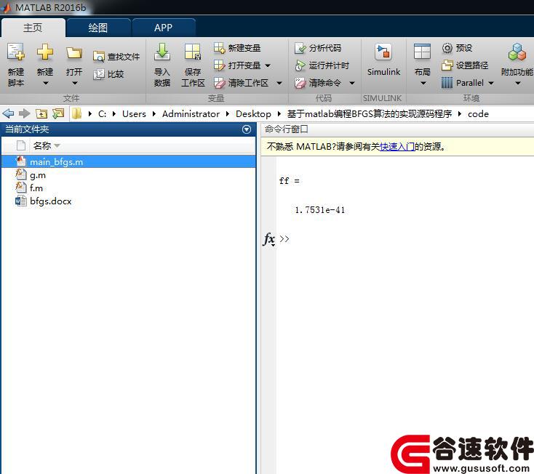Click the Command Window (命令行窗口) title
This screenshot has height=474, width=534.
[x=286, y=129]
